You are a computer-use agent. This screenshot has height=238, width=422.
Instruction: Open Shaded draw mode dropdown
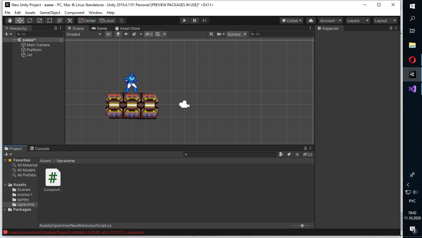pyautogui.click(x=84, y=34)
